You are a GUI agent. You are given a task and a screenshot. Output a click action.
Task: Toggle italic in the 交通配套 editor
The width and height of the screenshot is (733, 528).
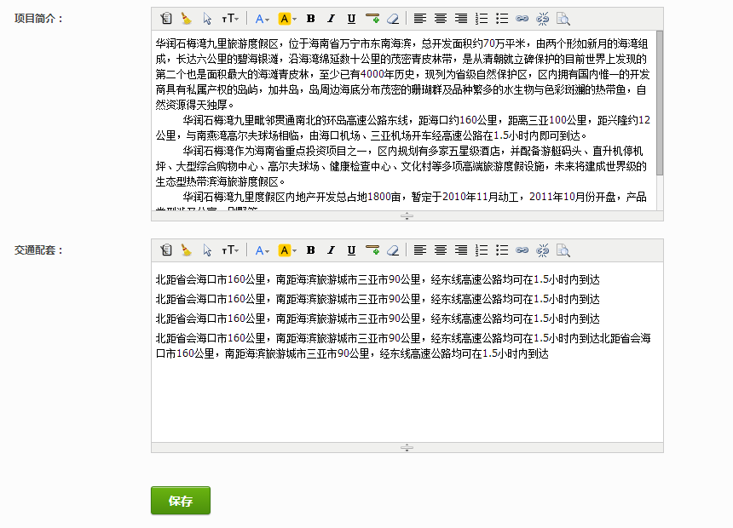click(331, 250)
